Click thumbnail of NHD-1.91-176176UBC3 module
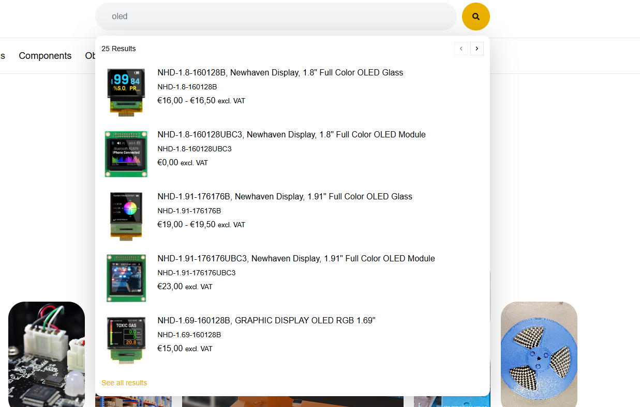Image resolution: width=640 pixels, height=407 pixels. click(126, 278)
